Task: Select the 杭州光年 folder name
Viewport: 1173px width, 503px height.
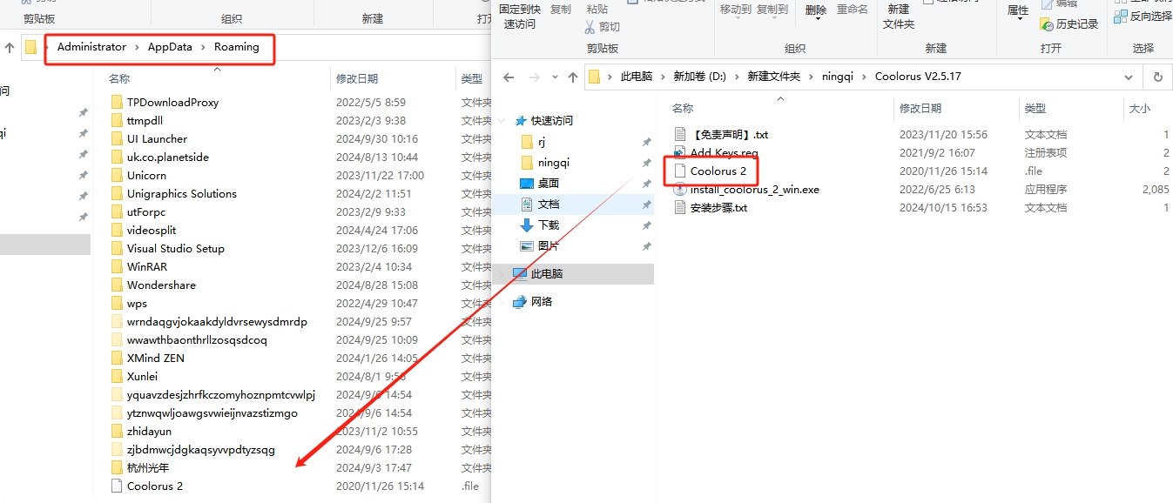Action: coord(148,467)
